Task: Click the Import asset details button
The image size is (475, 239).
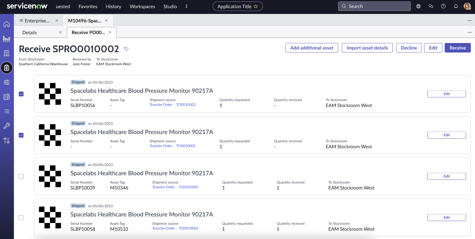Action: 367,48
